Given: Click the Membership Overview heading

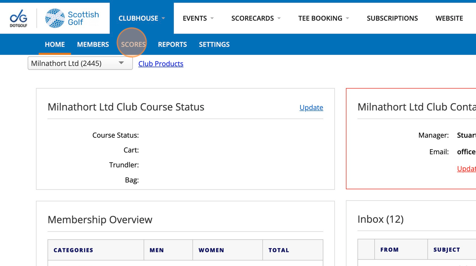Looking at the screenshot, I should point(100,220).
